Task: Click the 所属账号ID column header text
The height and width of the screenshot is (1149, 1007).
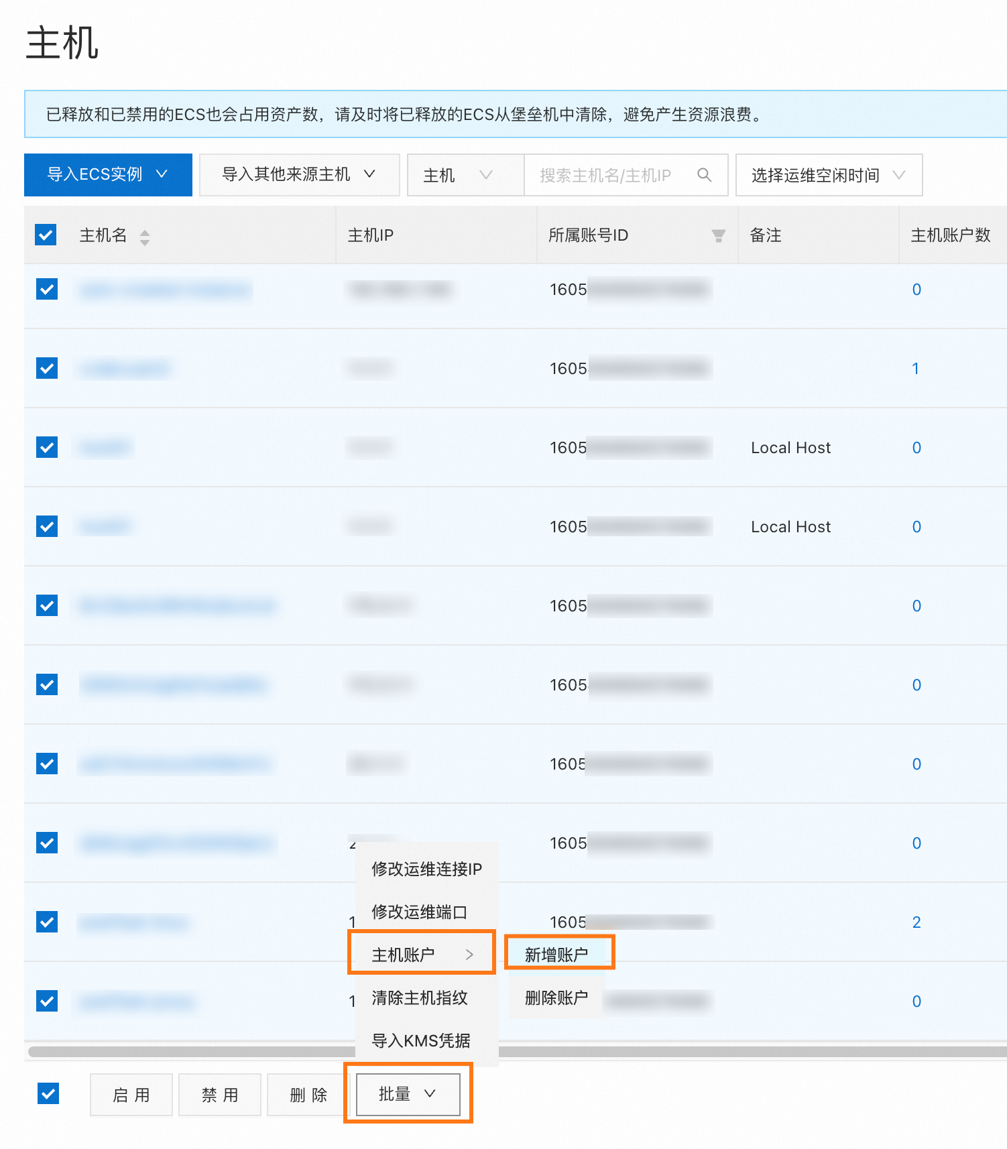Action: coord(588,235)
